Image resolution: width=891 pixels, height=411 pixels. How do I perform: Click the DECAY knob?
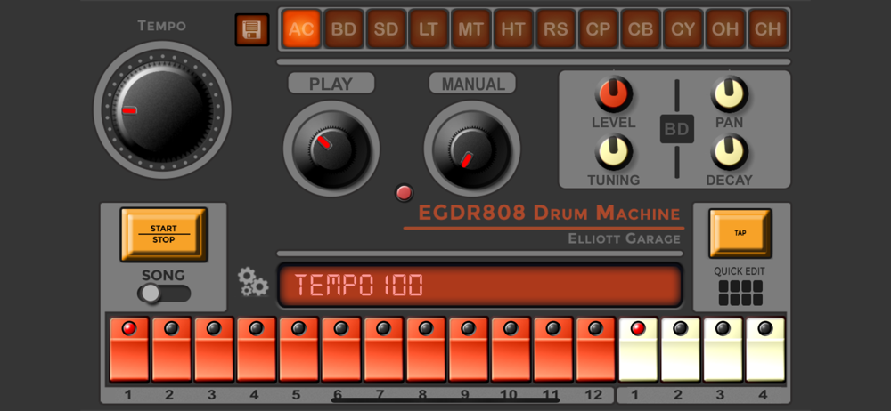coord(730,152)
